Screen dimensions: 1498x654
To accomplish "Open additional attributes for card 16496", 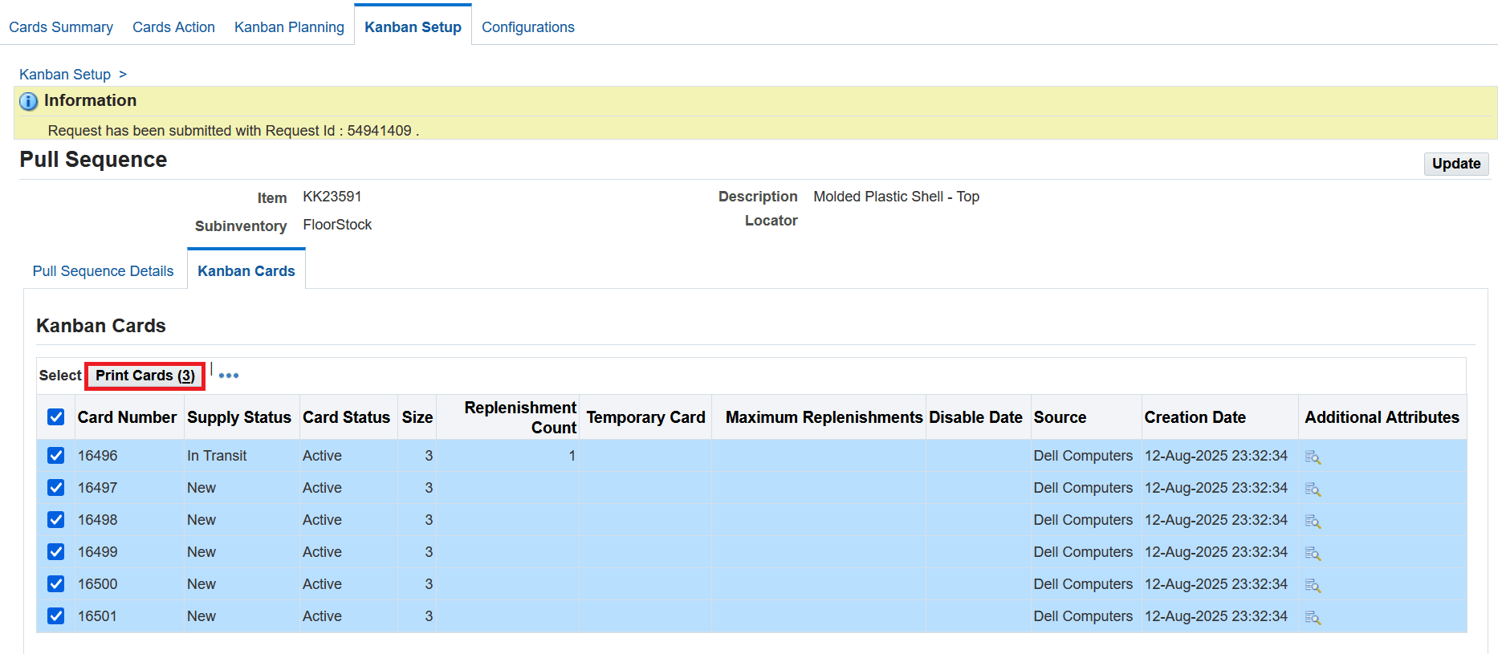I will click(1313, 457).
